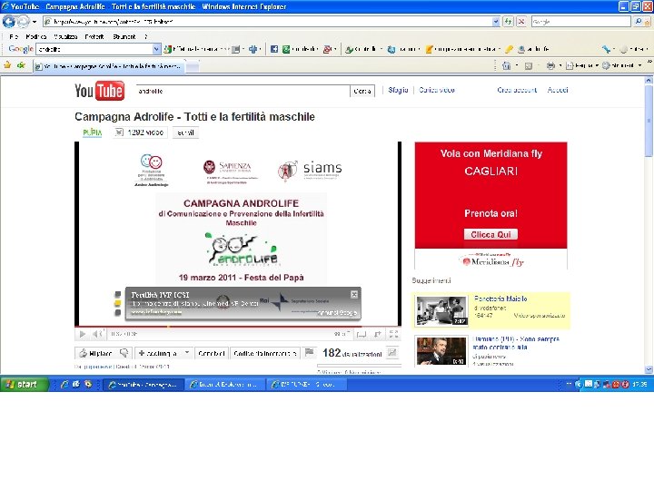Click the IE print icon

point(550,66)
